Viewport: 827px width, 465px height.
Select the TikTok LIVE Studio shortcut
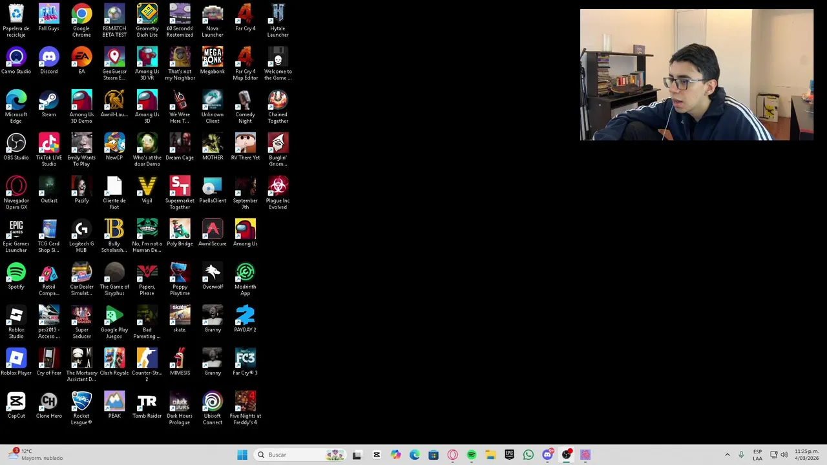[x=48, y=150]
